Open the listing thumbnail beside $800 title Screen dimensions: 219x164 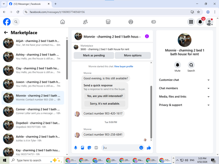[76, 47]
